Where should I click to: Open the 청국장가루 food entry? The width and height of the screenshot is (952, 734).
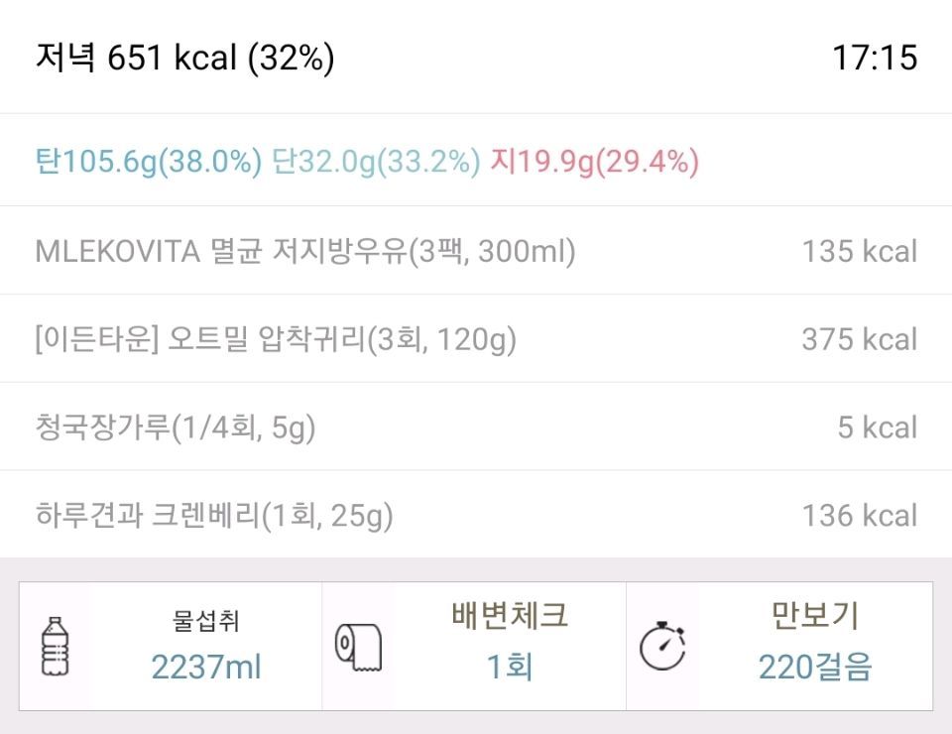tap(176, 428)
